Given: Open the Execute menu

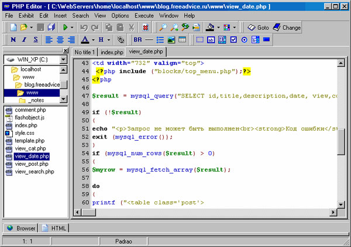Looking at the screenshot, I should (144, 16).
